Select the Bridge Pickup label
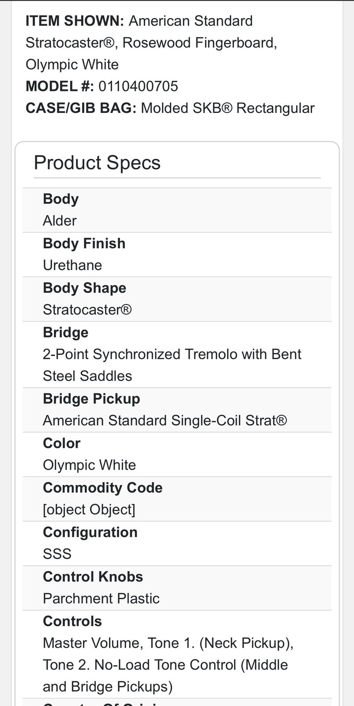The image size is (354, 706). [x=91, y=399]
